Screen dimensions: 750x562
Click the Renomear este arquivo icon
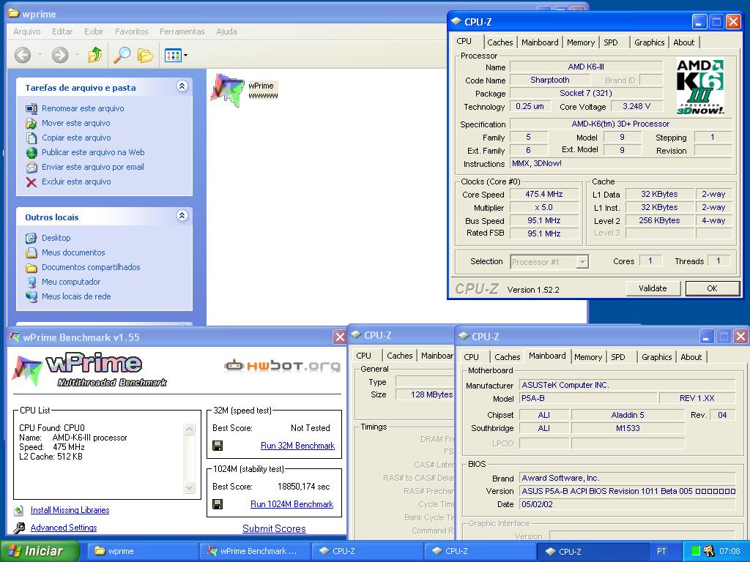coord(31,108)
